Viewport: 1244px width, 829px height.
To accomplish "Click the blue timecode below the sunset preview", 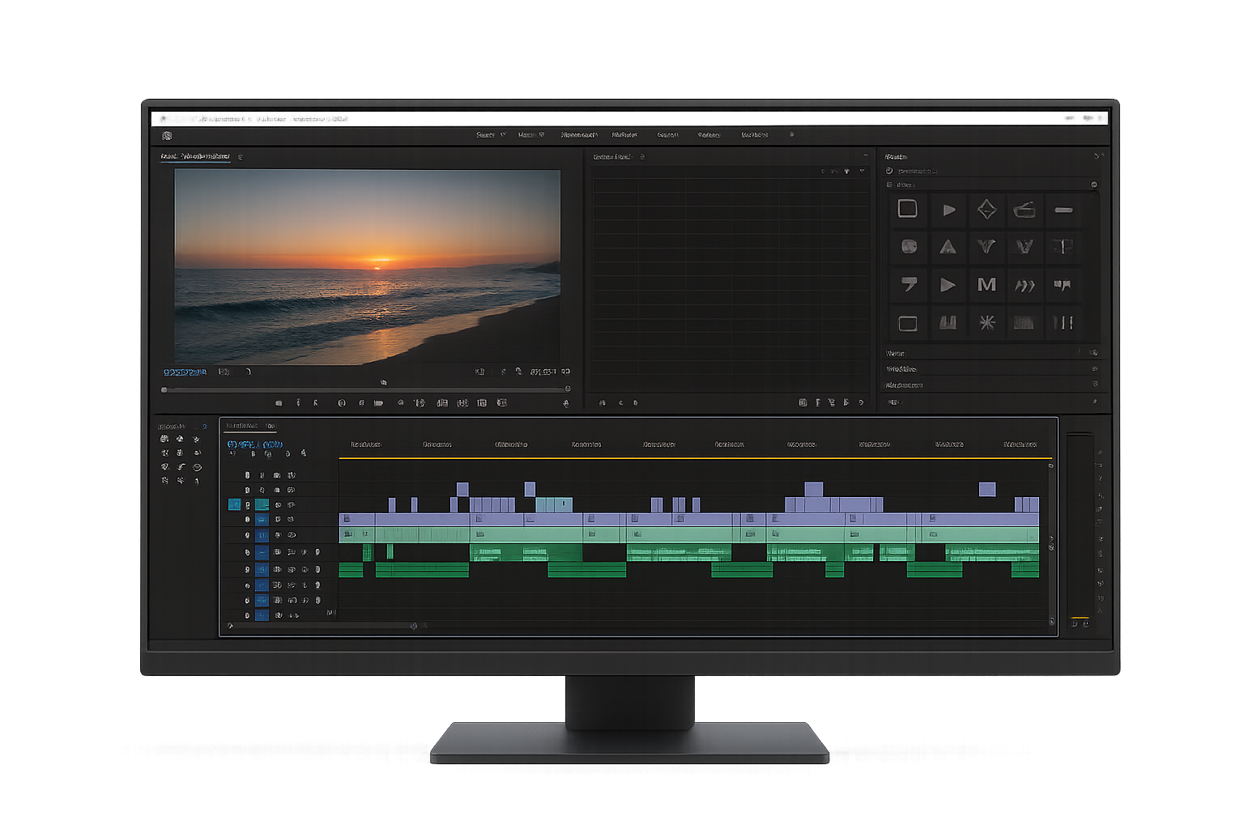I will click(x=185, y=372).
